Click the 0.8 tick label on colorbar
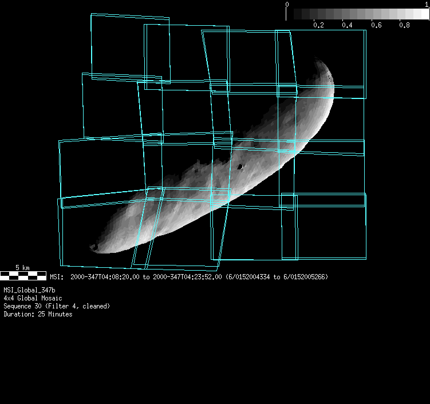This screenshot has height=404, width=430. coord(404,26)
